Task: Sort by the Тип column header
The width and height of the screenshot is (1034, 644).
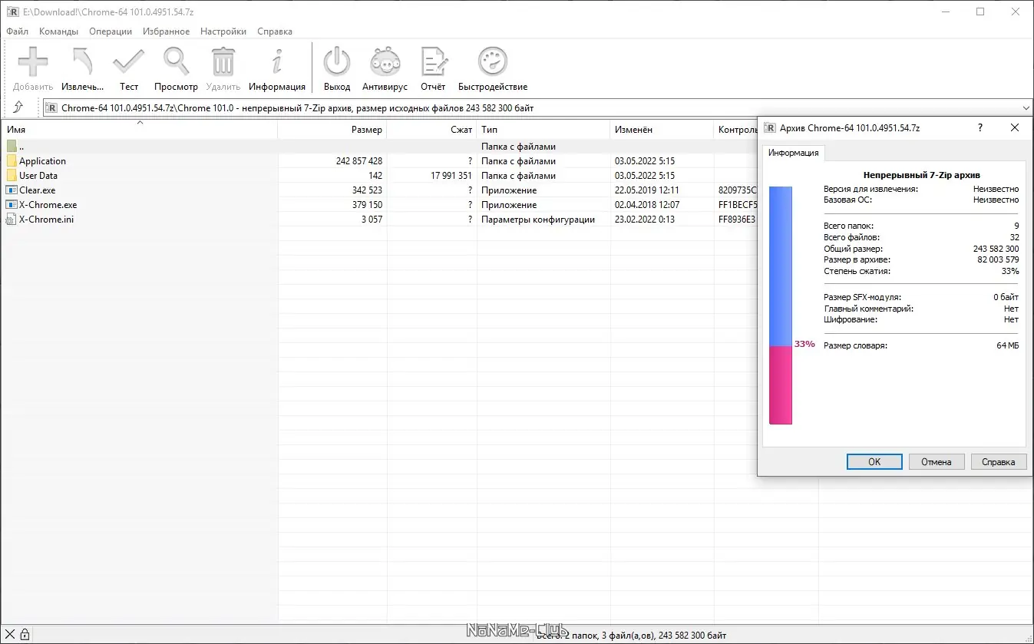Action: [x=543, y=130]
